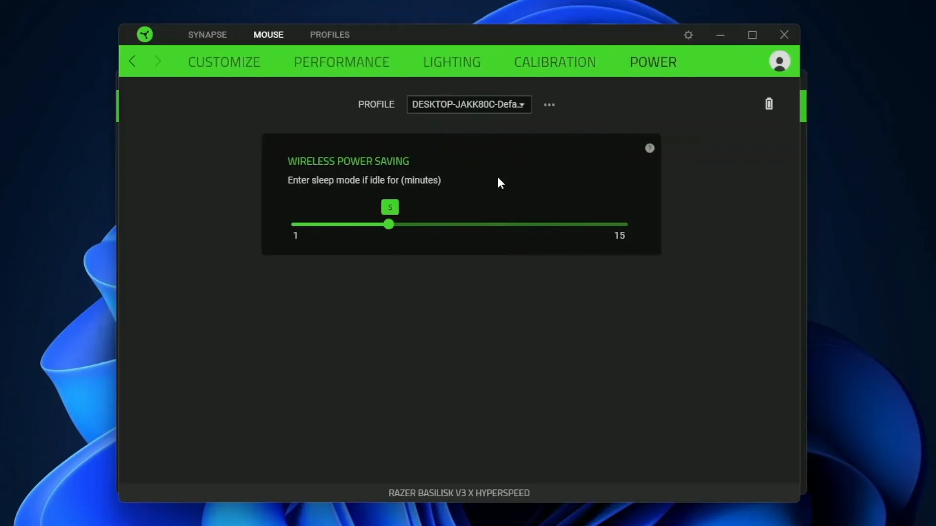Minimize the Razer Synapse window

(x=720, y=35)
